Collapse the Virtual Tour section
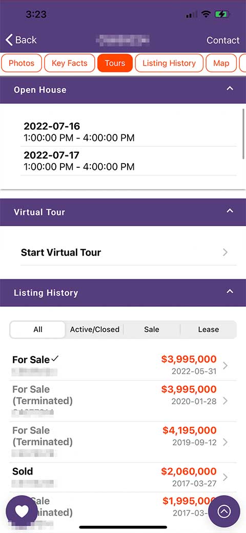This screenshot has height=533, width=246. click(230, 211)
